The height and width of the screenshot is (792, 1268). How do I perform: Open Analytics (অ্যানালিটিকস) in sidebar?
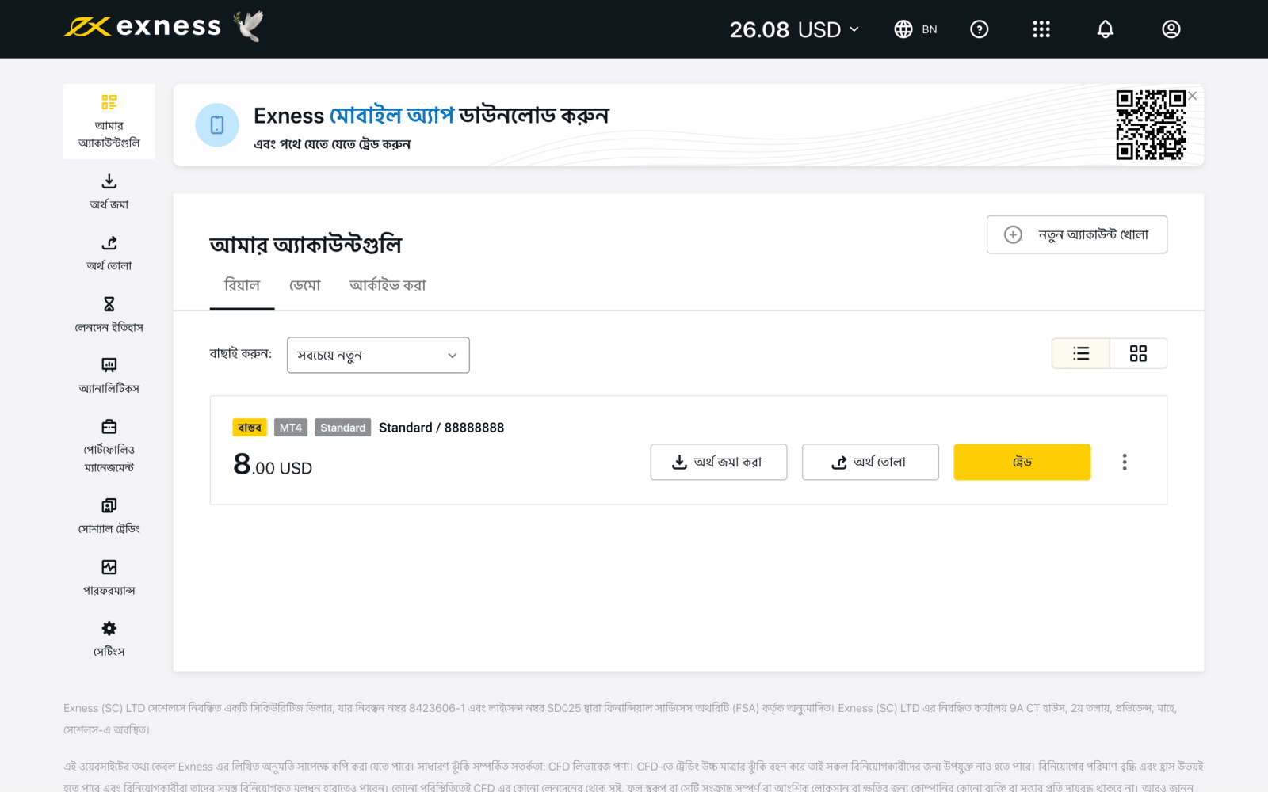coord(109,376)
